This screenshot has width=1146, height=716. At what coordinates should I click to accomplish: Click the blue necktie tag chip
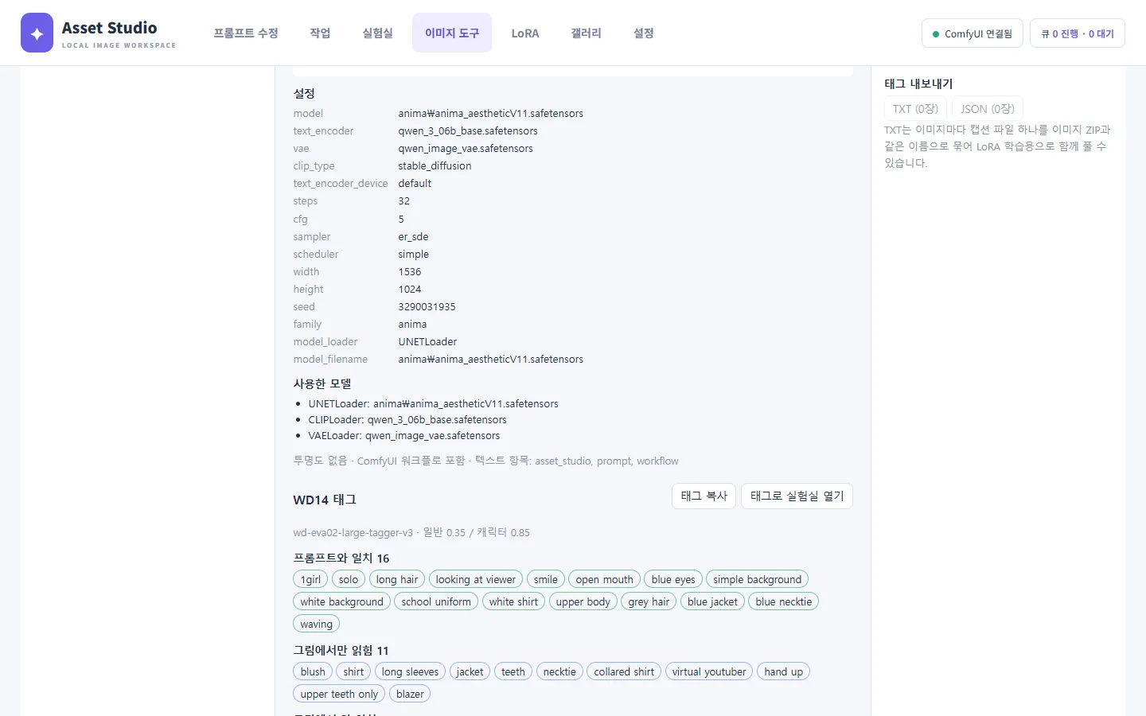click(784, 601)
